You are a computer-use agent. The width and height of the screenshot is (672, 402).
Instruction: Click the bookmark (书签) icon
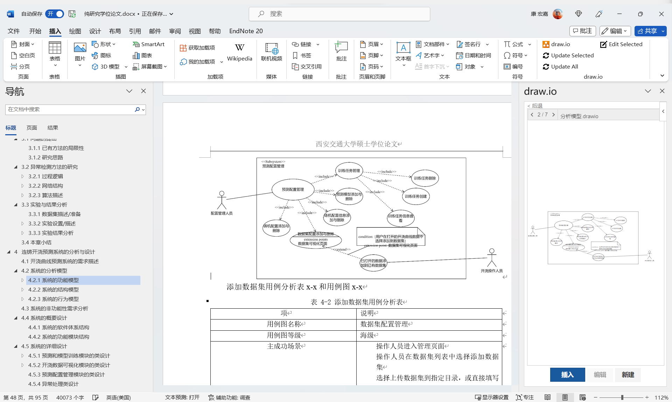click(x=295, y=55)
